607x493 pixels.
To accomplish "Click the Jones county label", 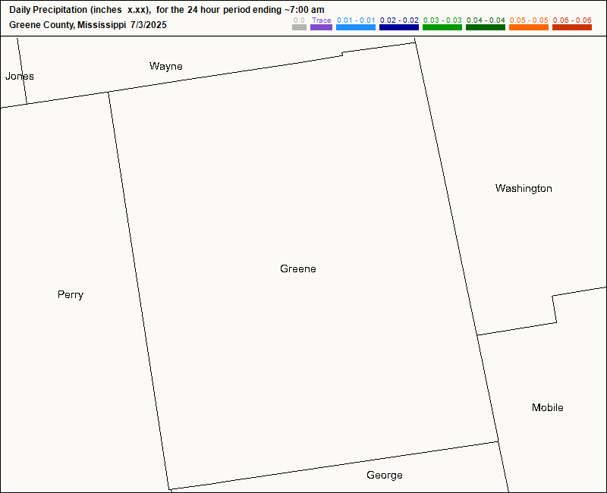I will [x=20, y=77].
